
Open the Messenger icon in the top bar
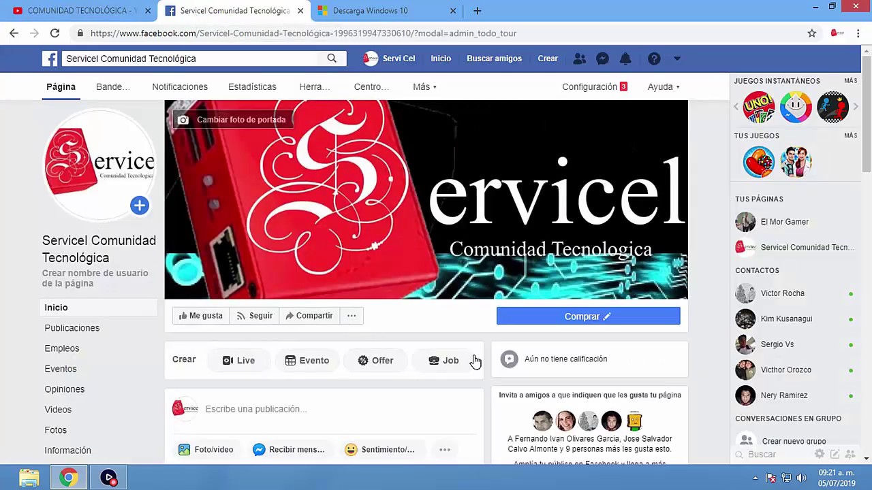[602, 59]
